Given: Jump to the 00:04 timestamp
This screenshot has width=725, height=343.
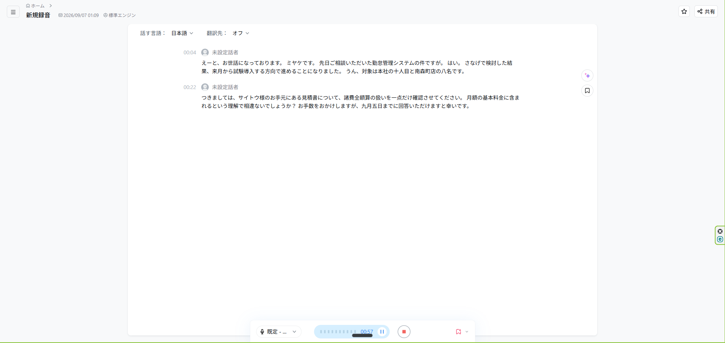Looking at the screenshot, I should click(x=190, y=52).
